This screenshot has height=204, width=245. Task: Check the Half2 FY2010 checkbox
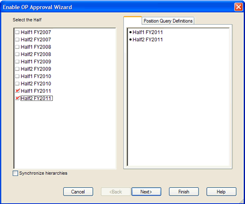(x=17, y=83)
